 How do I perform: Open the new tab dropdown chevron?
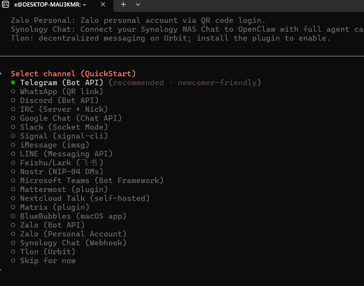(x=138, y=5)
